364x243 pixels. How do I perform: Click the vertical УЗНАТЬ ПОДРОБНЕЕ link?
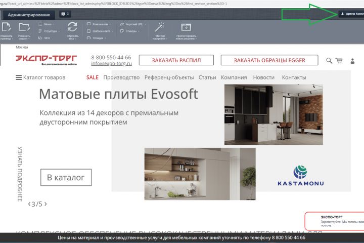(x=20, y=174)
